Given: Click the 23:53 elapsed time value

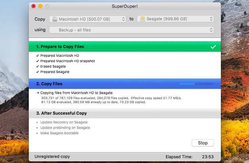Looking at the screenshot, I should (208, 157).
